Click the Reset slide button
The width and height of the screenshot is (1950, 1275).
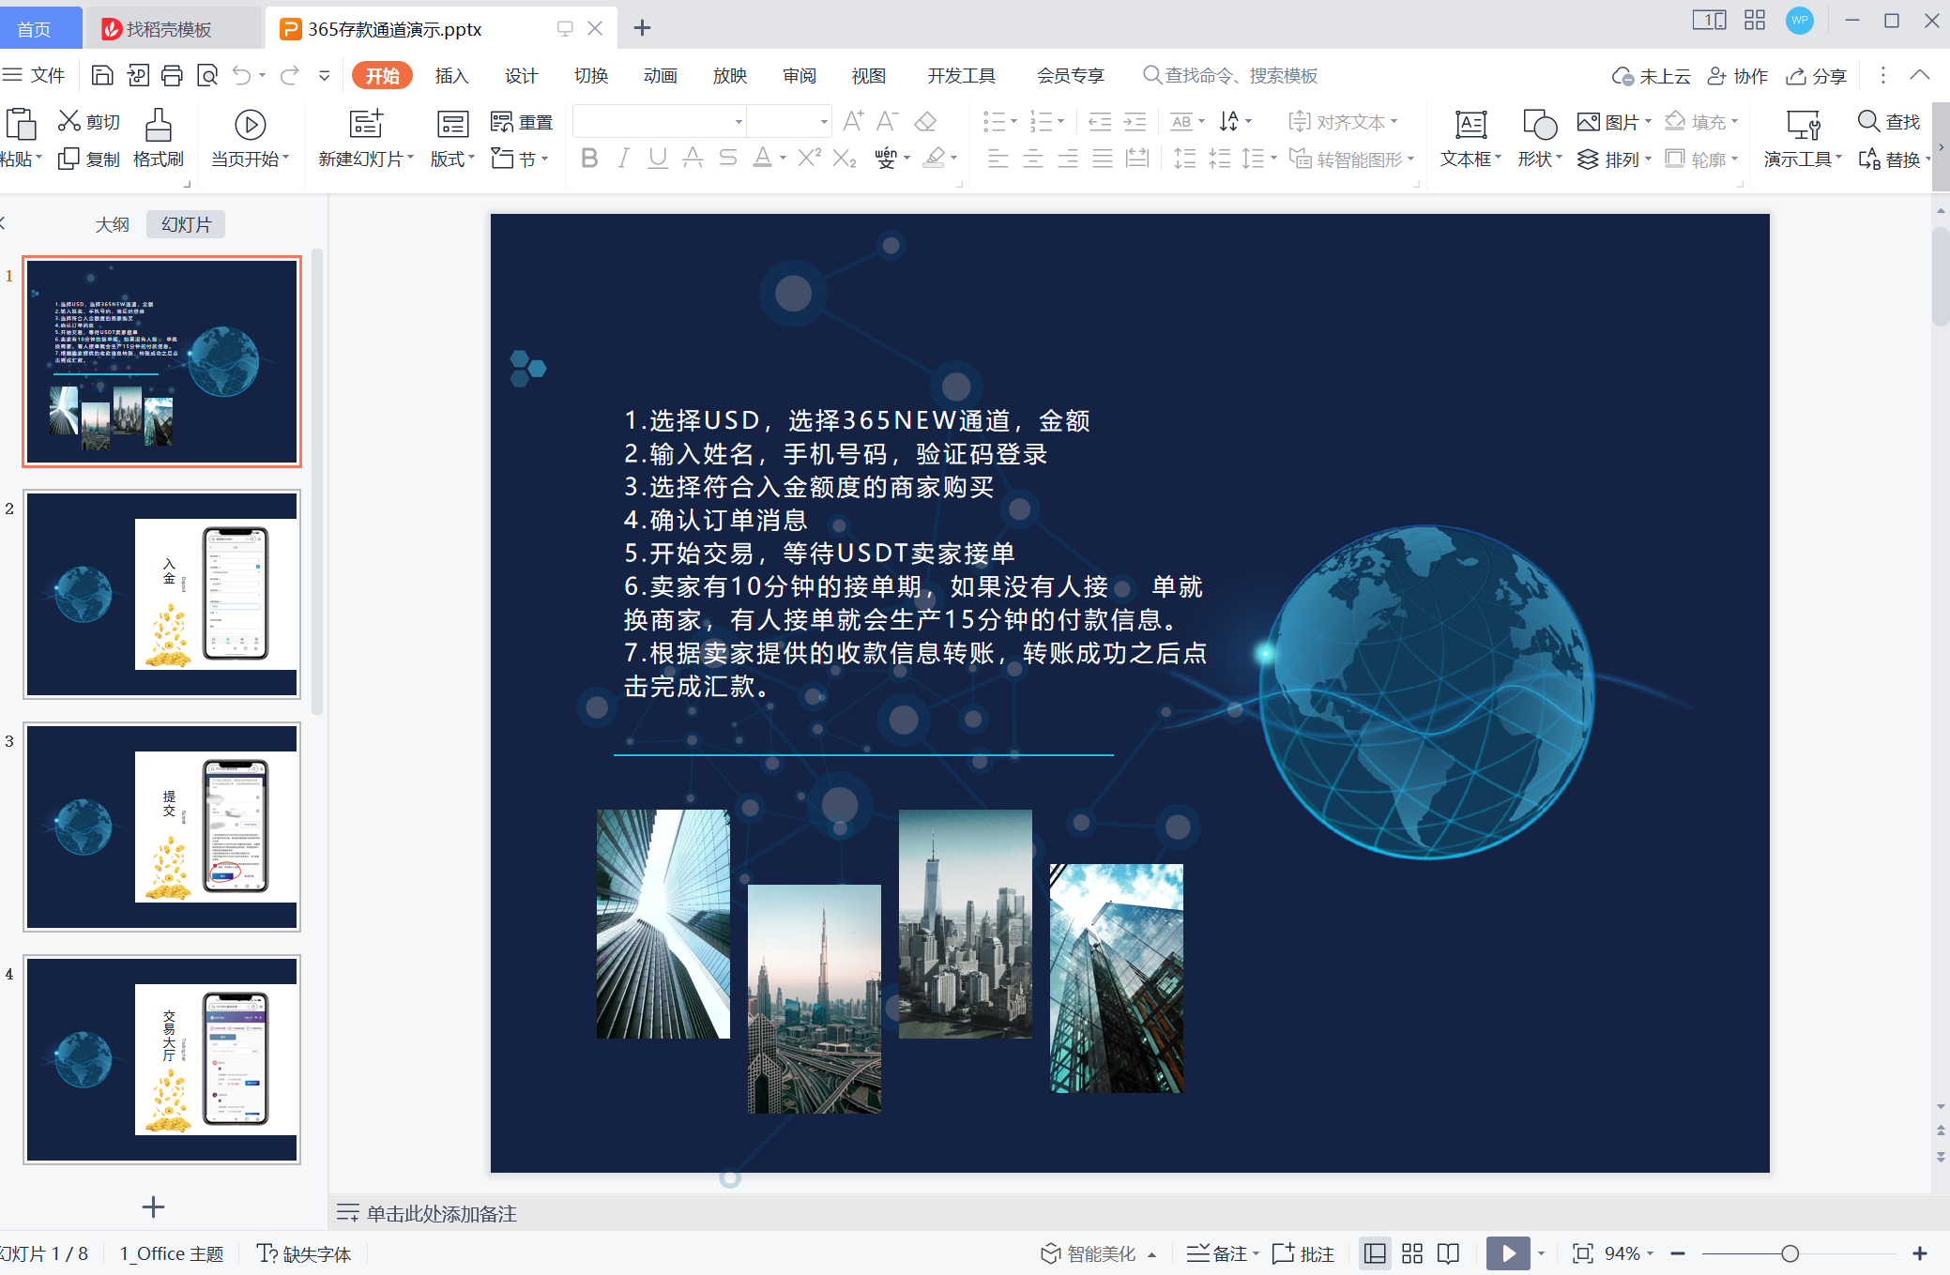[x=522, y=122]
